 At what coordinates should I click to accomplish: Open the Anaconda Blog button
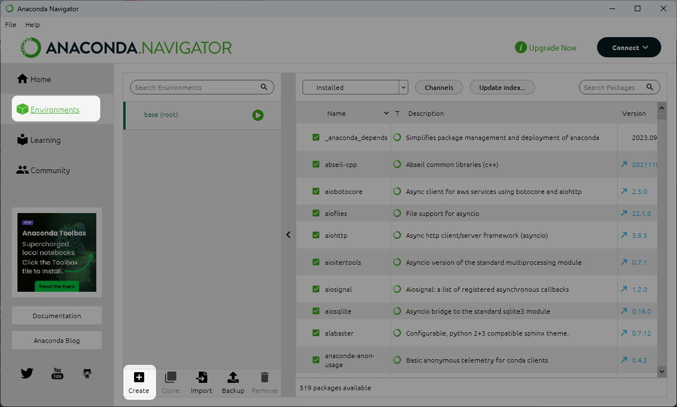pyautogui.click(x=57, y=340)
